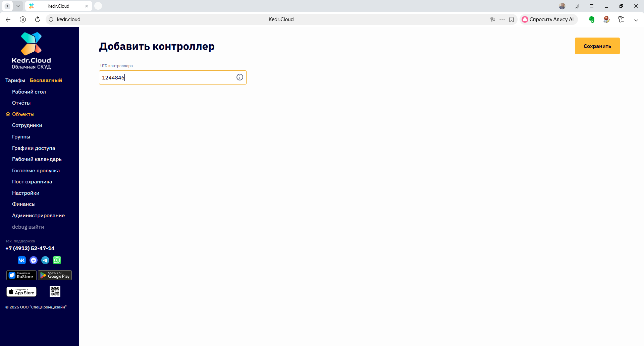Click the Yandex home icon
Image resolution: width=644 pixels, height=346 pixels.
23,19
